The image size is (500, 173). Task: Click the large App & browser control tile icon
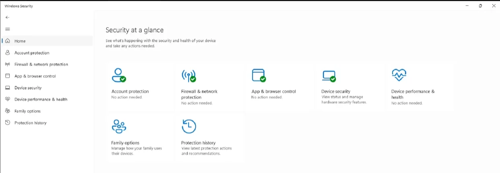point(259,75)
